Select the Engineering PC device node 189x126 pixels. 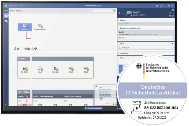point(40,27)
